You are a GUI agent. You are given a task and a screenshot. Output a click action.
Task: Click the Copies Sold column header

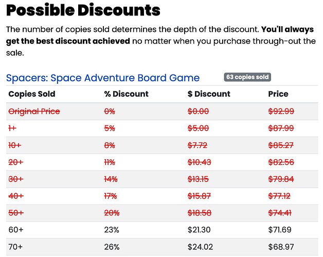click(x=32, y=94)
